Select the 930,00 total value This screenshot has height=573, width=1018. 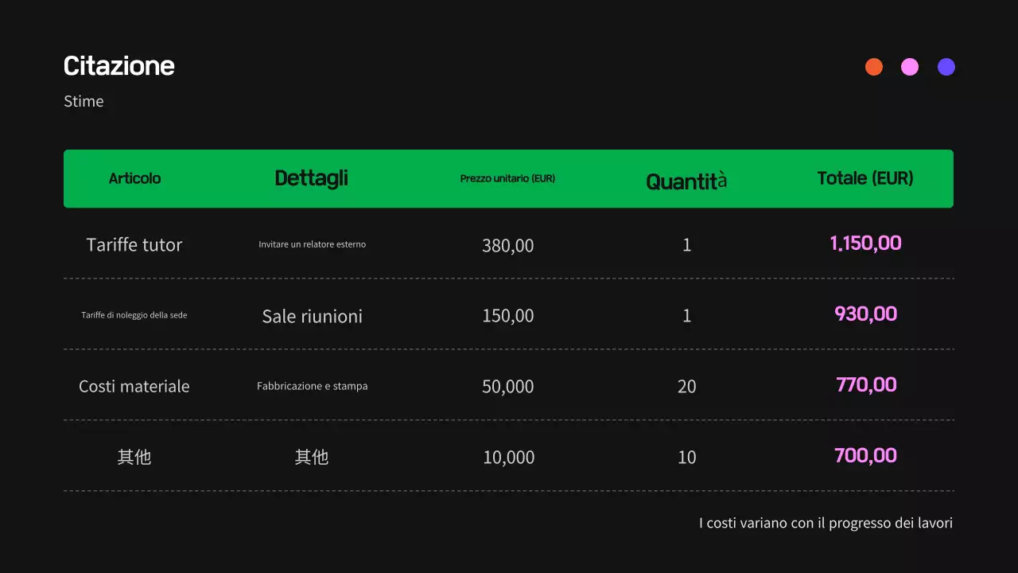click(x=865, y=314)
